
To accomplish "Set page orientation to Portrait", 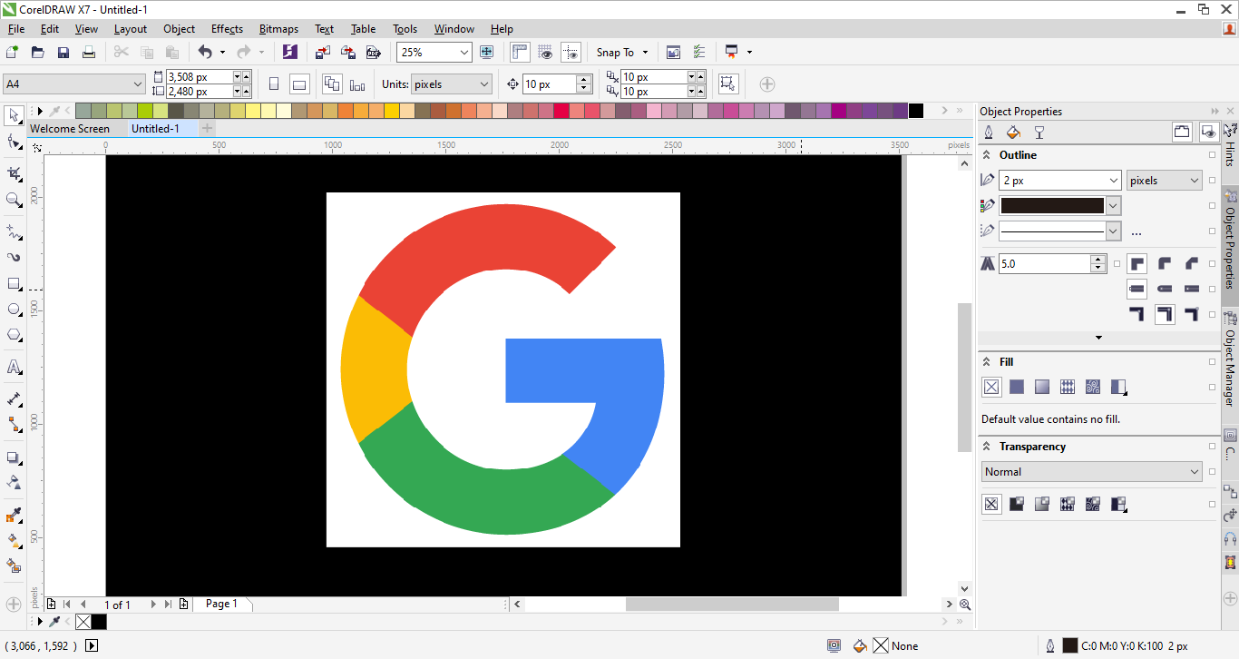I will click(x=274, y=84).
